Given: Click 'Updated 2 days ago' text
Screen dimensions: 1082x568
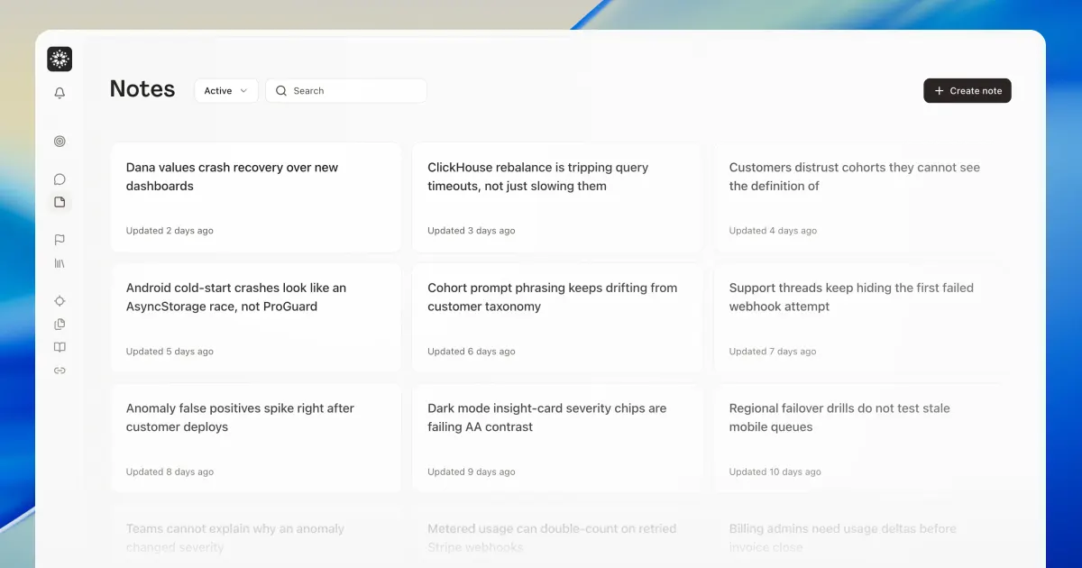Looking at the screenshot, I should [170, 231].
